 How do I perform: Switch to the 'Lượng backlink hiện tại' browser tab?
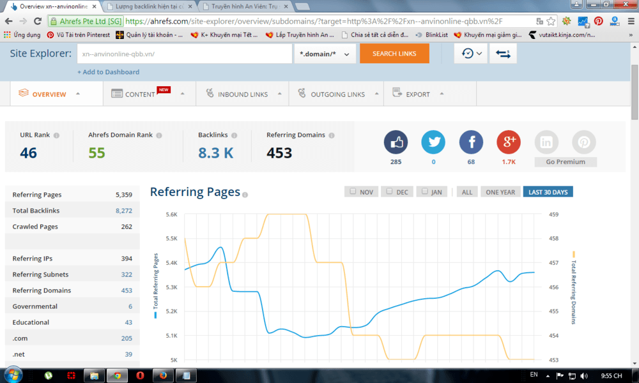pos(150,6)
